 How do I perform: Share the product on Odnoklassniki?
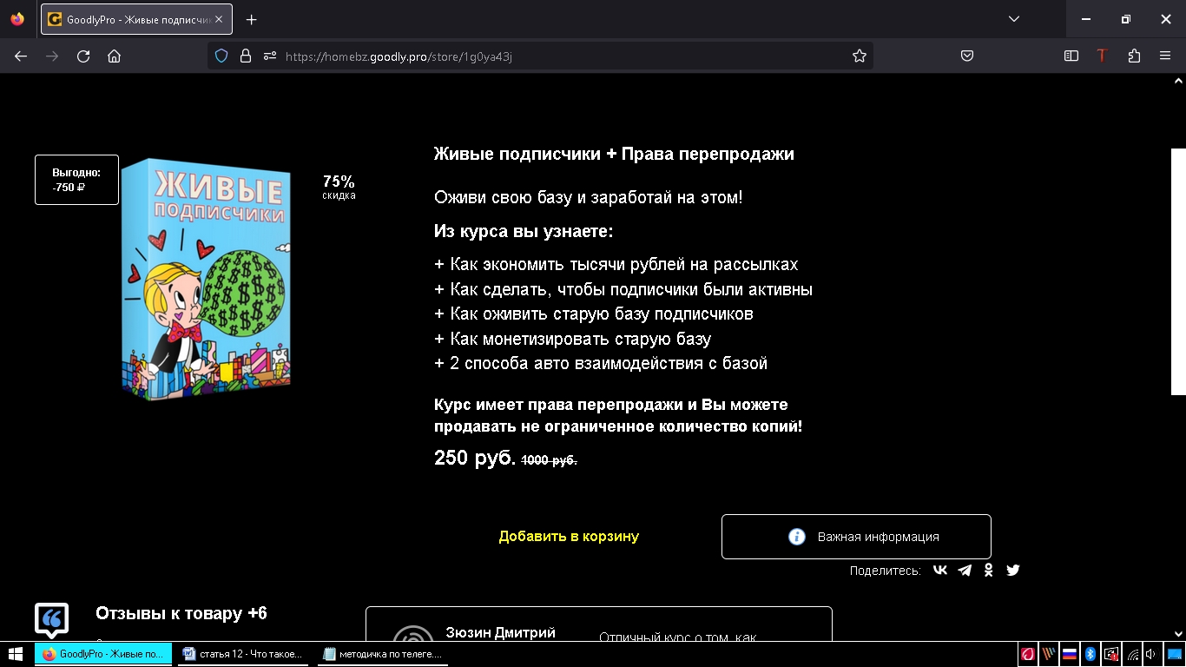tap(988, 571)
